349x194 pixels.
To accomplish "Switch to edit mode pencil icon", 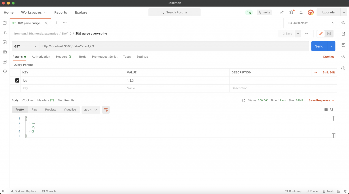I will click(321, 34).
